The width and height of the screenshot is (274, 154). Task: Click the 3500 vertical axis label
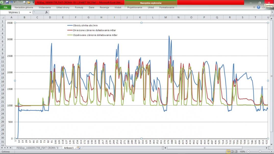coord(10,23)
